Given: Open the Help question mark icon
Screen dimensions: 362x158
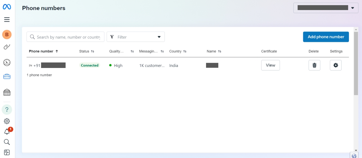Looking at the screenshot, I should click(x=7, y=110).
